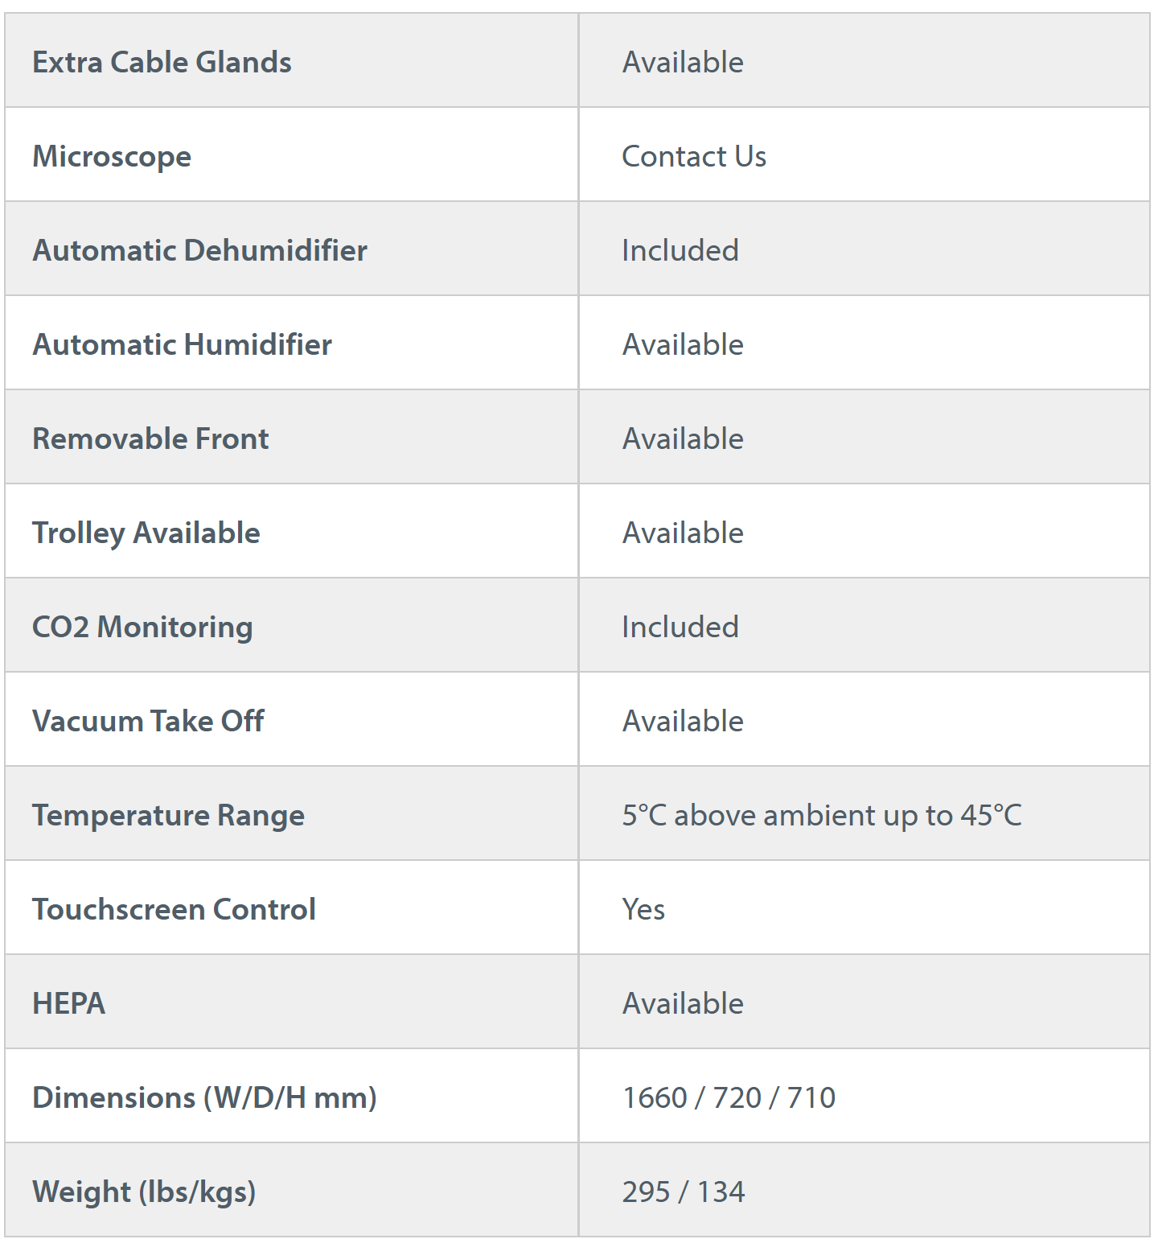Viewport: 1154px width, 1239px height.
Task: Select the 'Vacuum Take Off' label
Action: [x=148, y=721]
